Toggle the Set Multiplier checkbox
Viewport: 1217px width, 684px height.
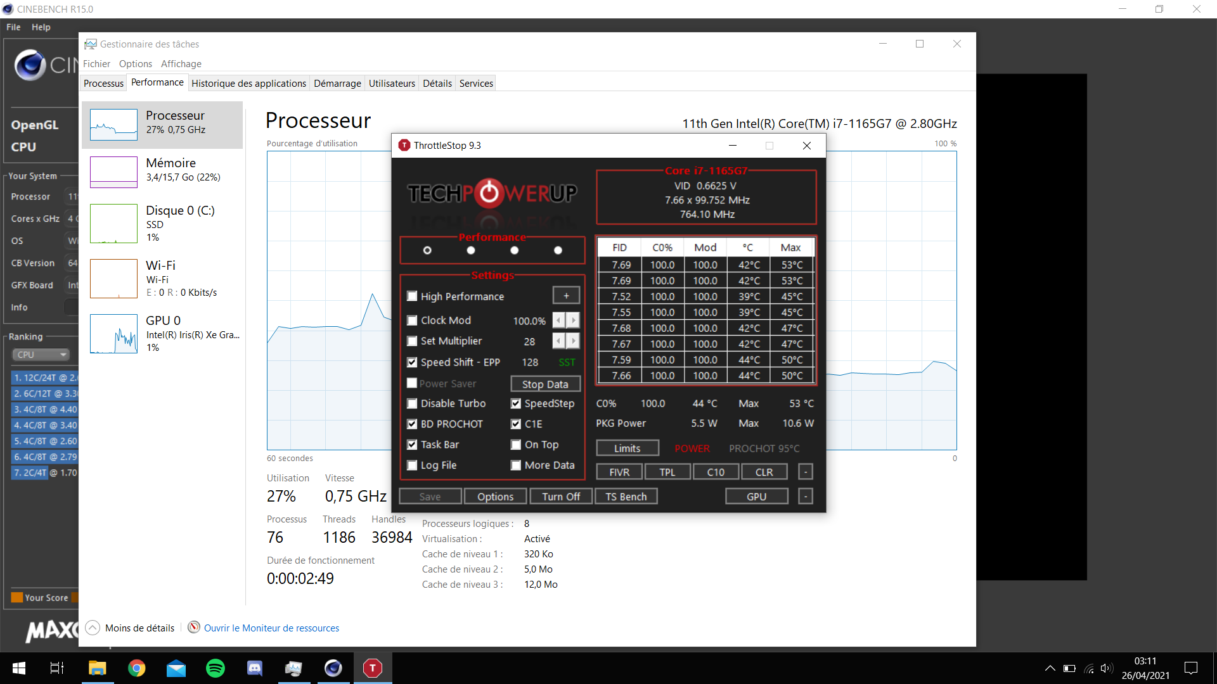click(412, 341)
